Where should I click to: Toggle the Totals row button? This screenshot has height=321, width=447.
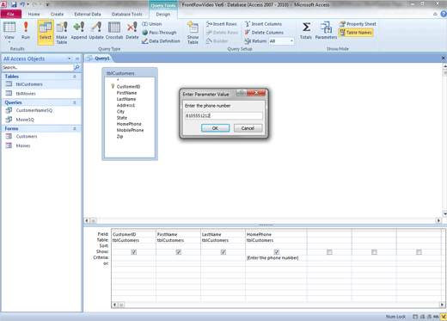[306, 30]
